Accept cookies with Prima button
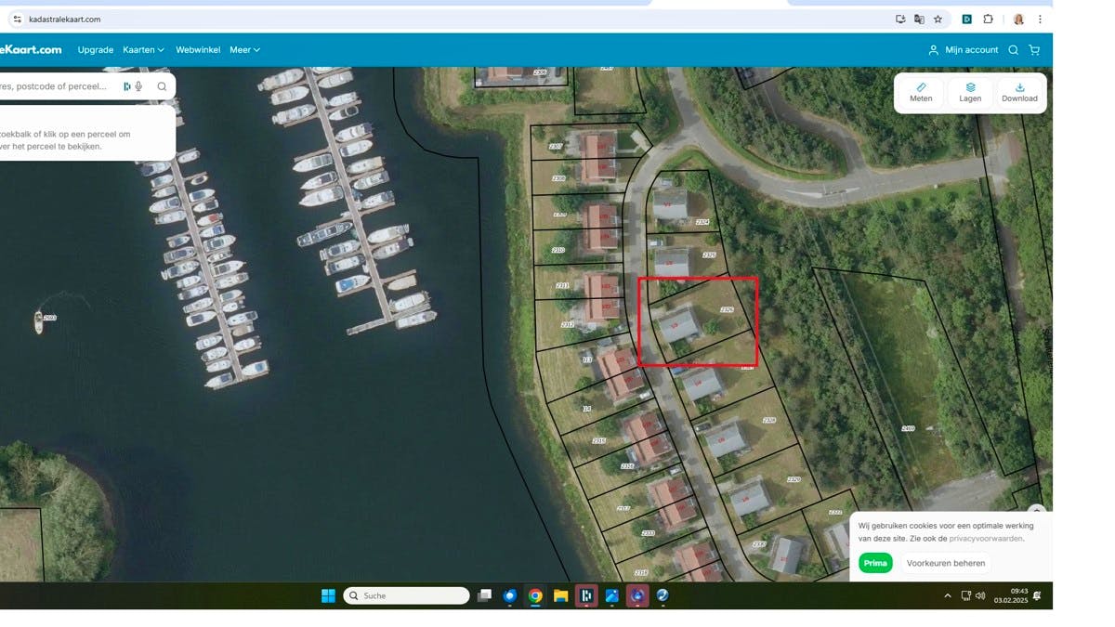 pos(875,563)
